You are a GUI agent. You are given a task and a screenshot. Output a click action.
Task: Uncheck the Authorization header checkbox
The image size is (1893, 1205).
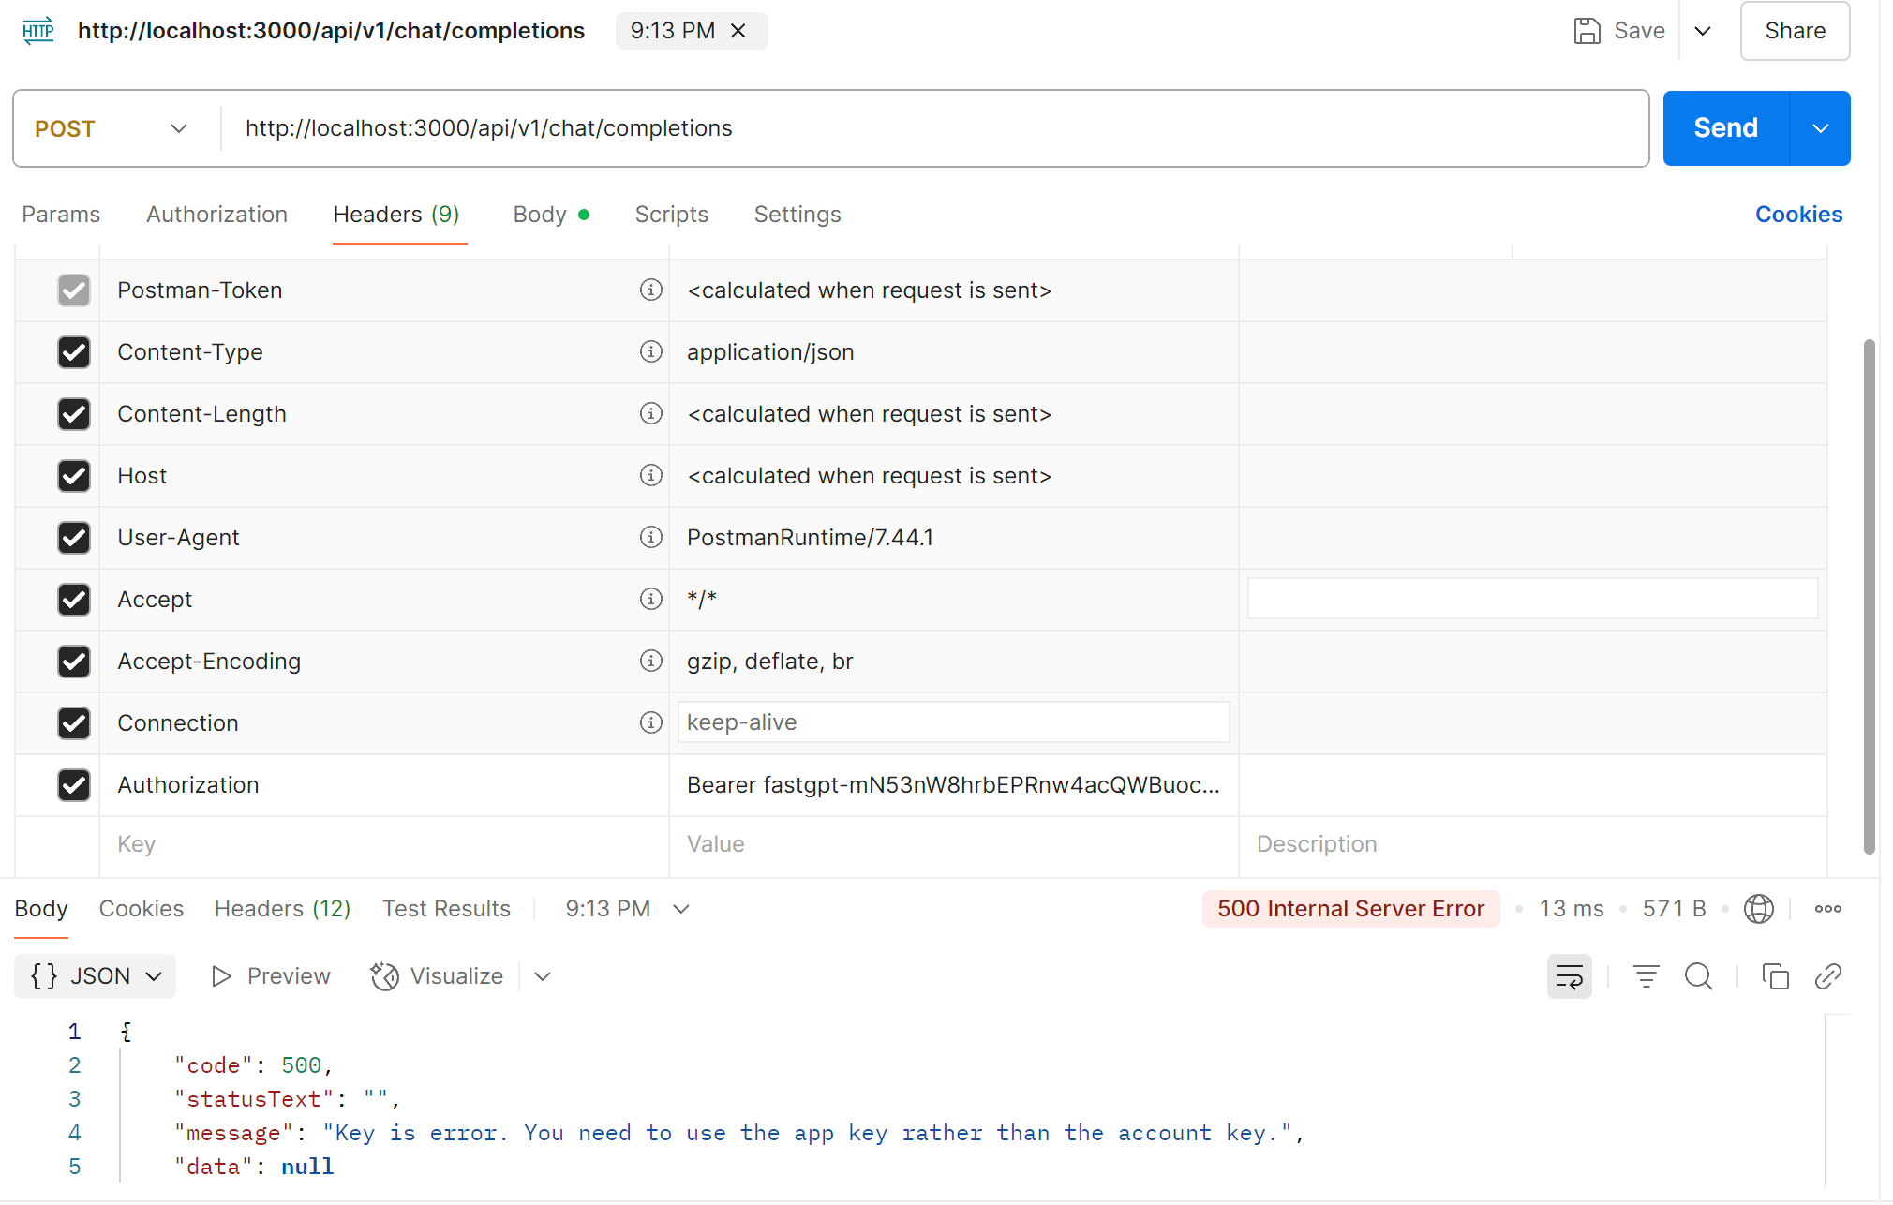(74, 785)
